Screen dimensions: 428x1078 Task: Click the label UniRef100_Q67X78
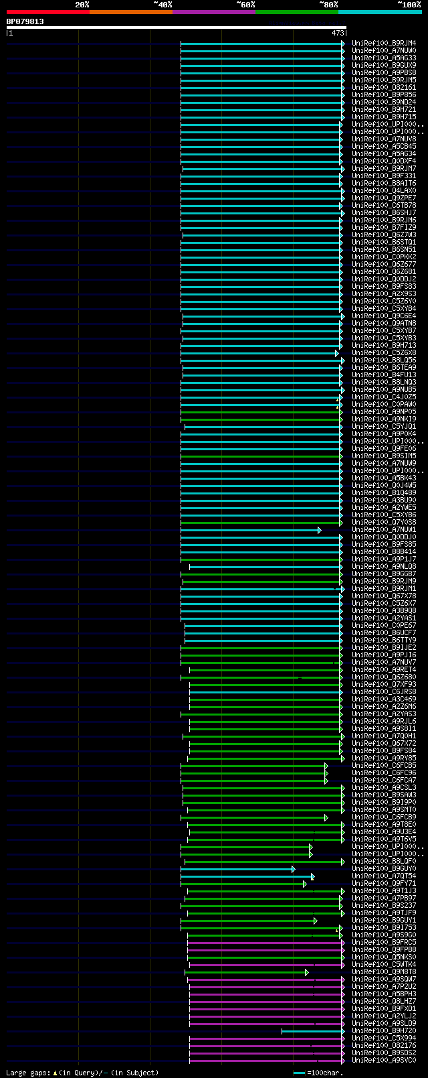pyautogui.click(x=384, y=596)
